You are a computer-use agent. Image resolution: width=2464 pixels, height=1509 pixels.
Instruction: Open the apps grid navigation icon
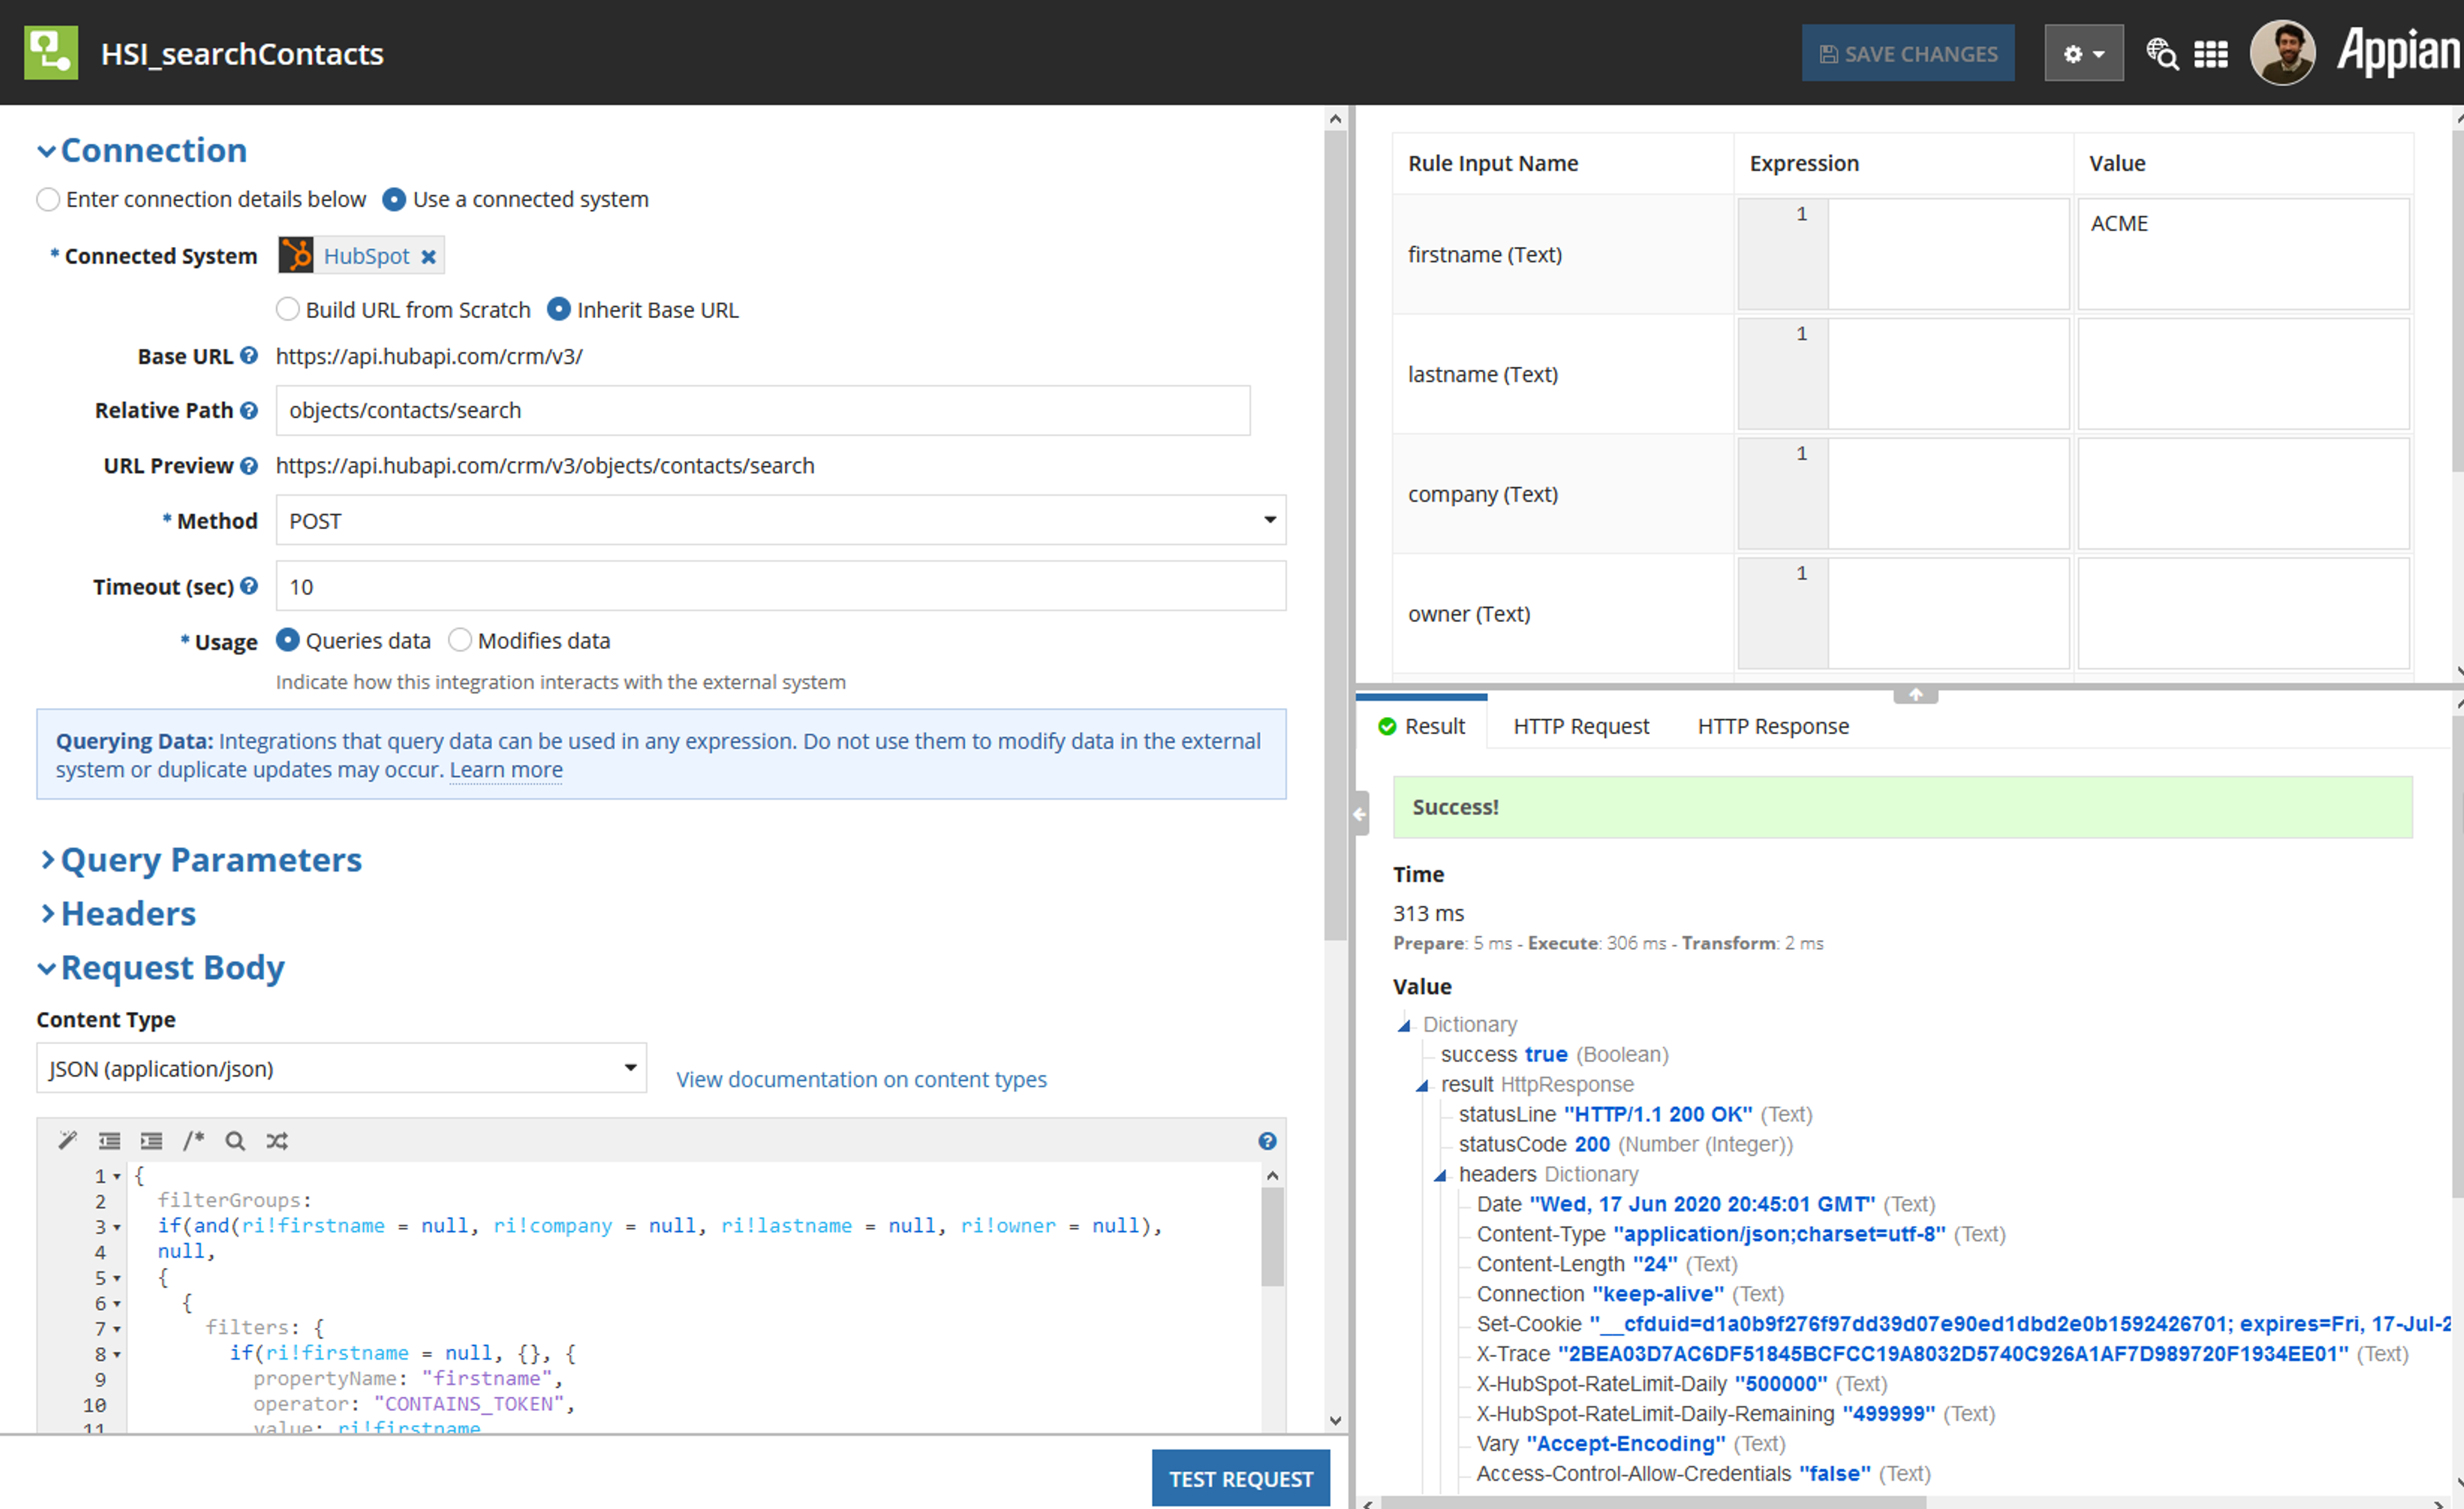2211,54
